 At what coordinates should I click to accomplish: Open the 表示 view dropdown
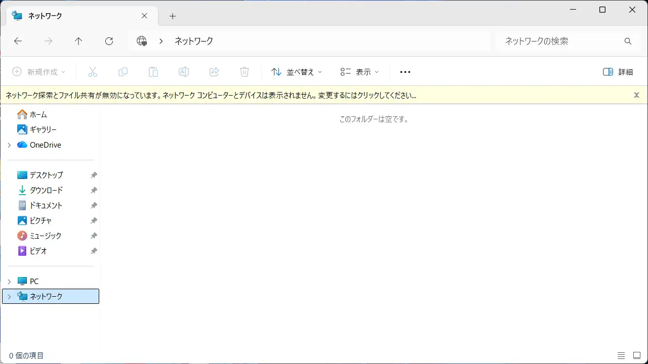[x=359, y=72]
